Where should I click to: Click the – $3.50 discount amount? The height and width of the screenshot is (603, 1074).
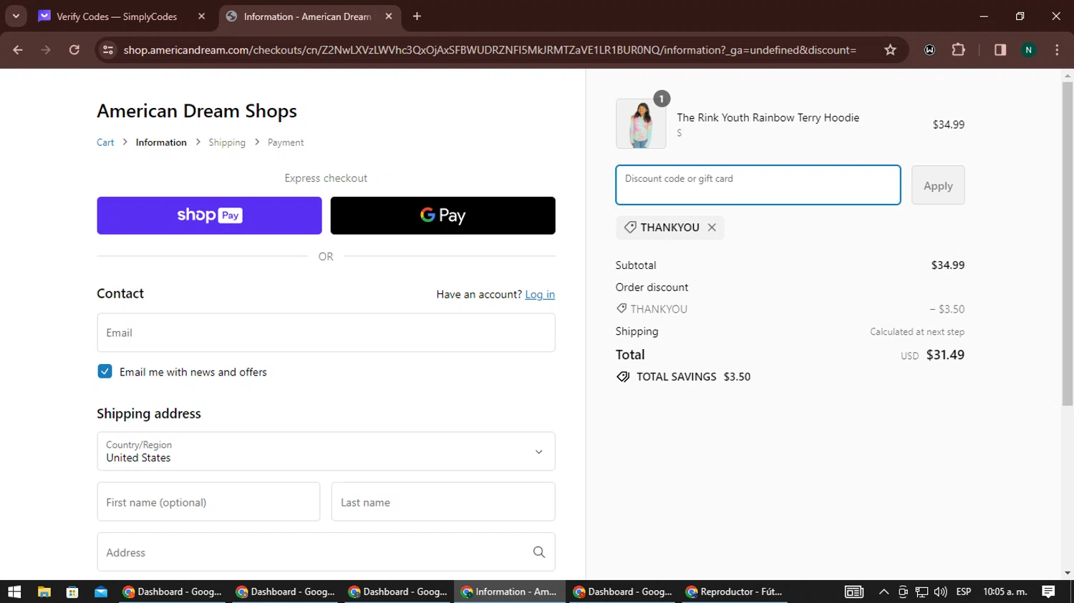947,309
